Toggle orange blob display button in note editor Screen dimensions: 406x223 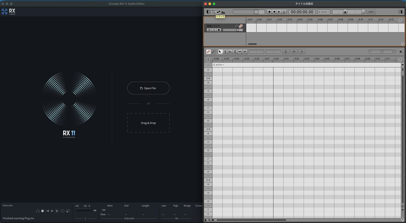(x=208, y=52)
